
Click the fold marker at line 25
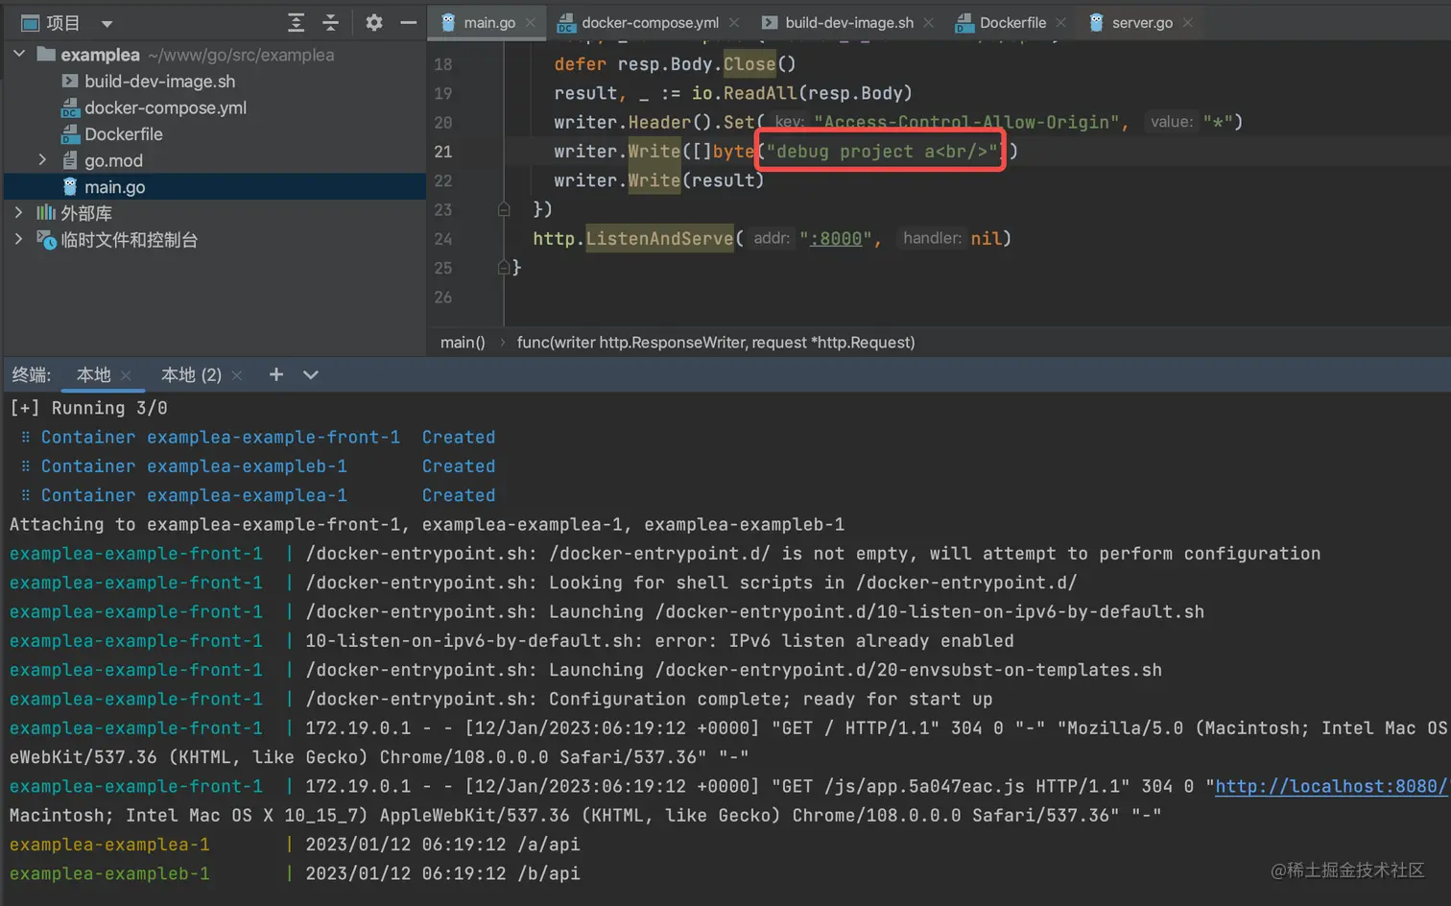coord(504,268)
